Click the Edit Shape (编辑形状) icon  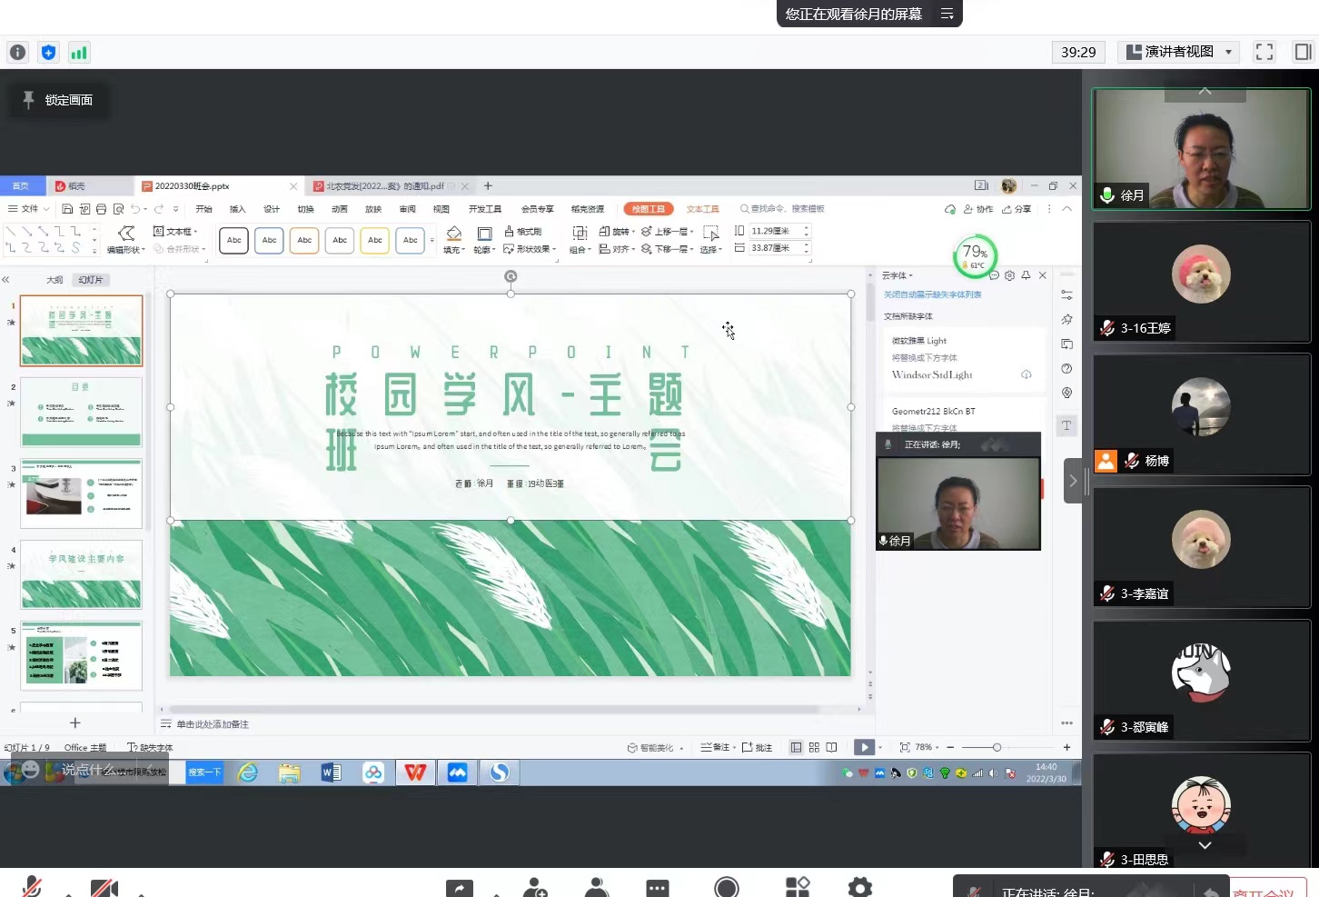[127, 234]
